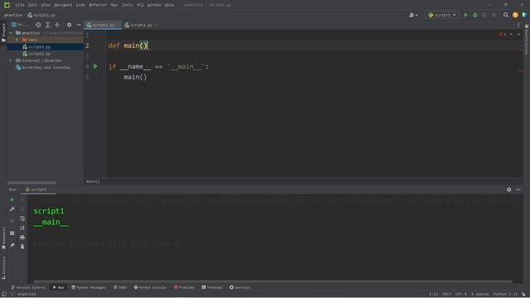Click the gutter run arrow at line 4
530x298 pixels.
click(96, 66)
